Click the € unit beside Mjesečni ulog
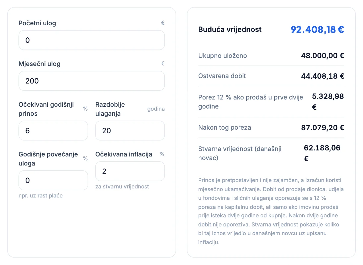This screenshot has height=265, width=363. [x=163, y=64]
